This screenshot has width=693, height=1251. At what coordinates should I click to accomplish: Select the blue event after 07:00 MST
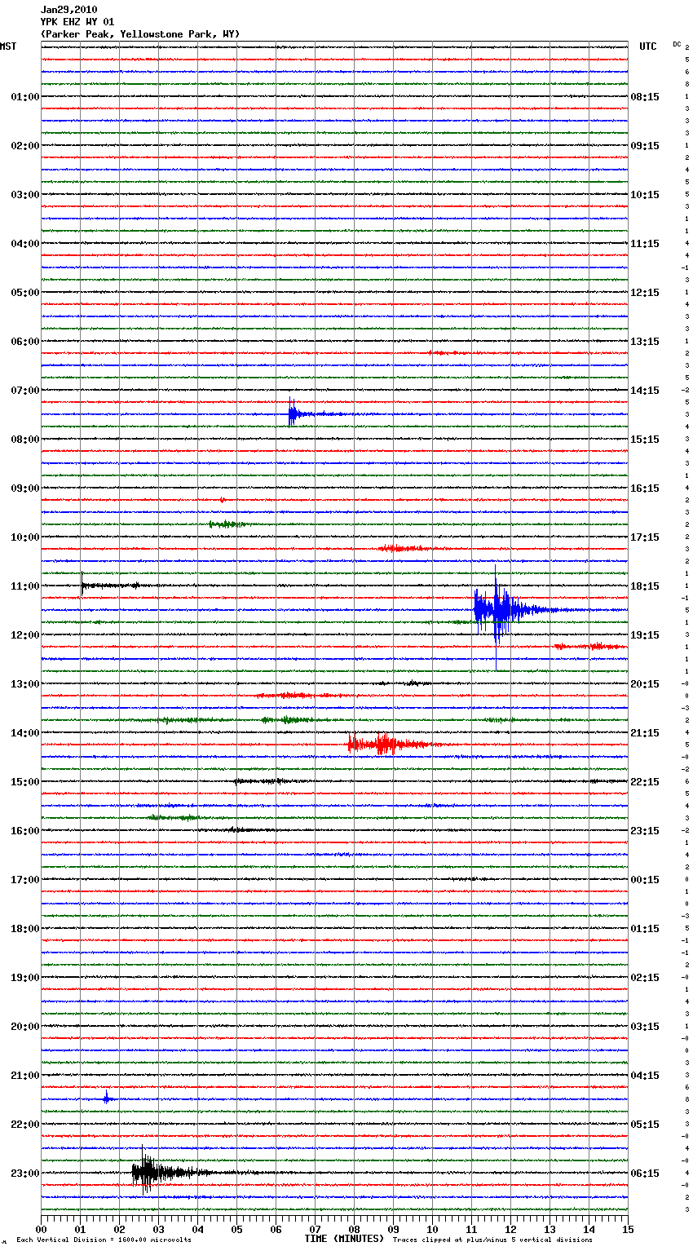[294, 414]
